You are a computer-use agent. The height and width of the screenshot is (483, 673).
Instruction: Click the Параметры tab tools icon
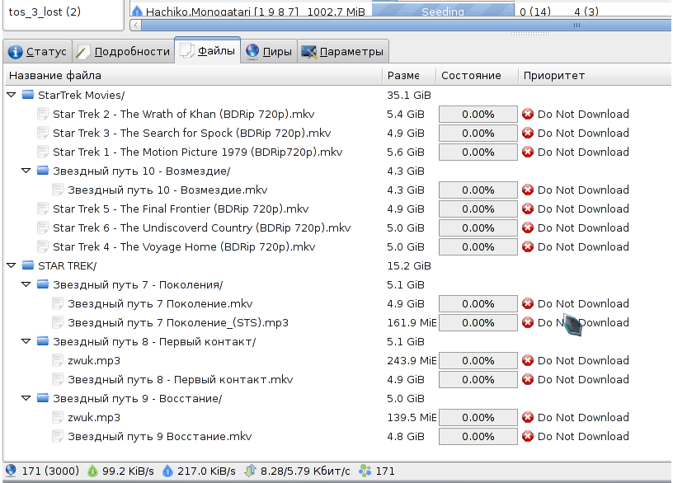pyautogui.click(x=308, y=52)
